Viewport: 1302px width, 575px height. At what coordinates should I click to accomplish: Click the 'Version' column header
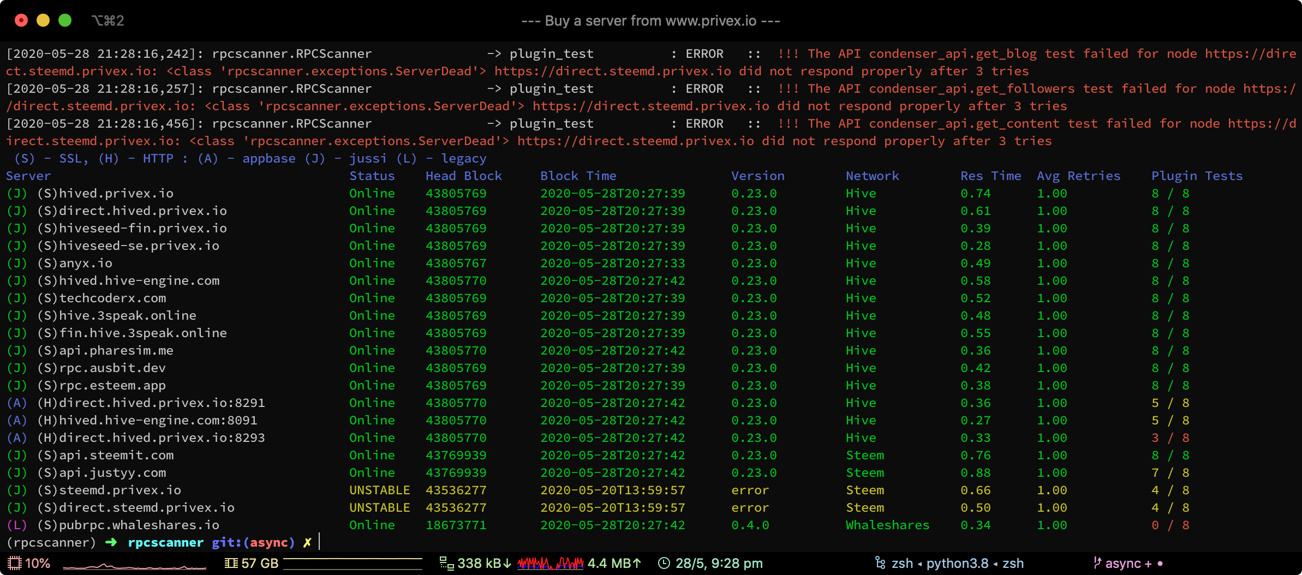[758, 176]
